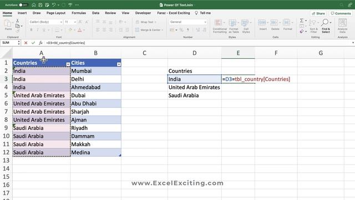Click the Home icon in title bar

pos(33,5)
